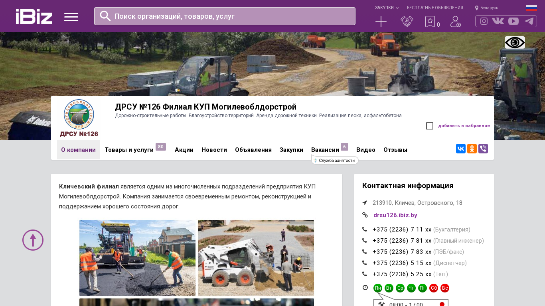545x306 pixels.
Task: Open the Bobcat loader photo
Action: (256, 258)
